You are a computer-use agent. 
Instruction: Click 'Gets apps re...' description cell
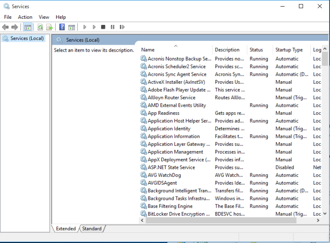point(230,113)
